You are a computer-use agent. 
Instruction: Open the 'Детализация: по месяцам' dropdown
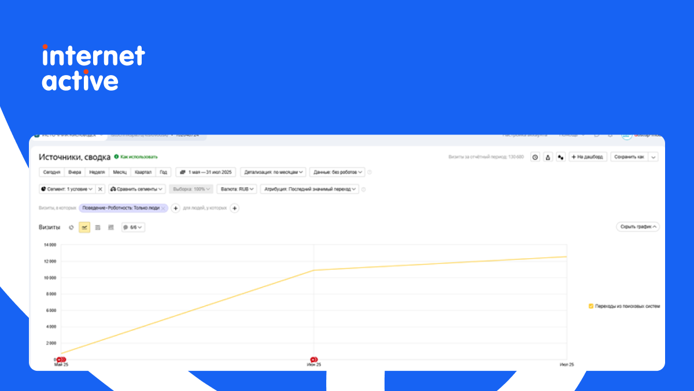pyautogui.click(x=273, y=172)
